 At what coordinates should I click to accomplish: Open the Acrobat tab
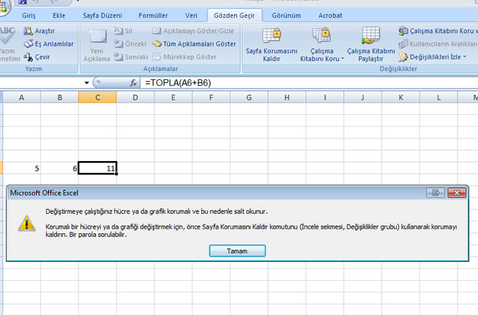(330, 16)
